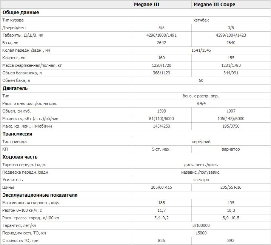The width and height of the screenshot is (271, 245).
Task: Click the 105(143)/6000 power value
Action: [x=231, y=119]
